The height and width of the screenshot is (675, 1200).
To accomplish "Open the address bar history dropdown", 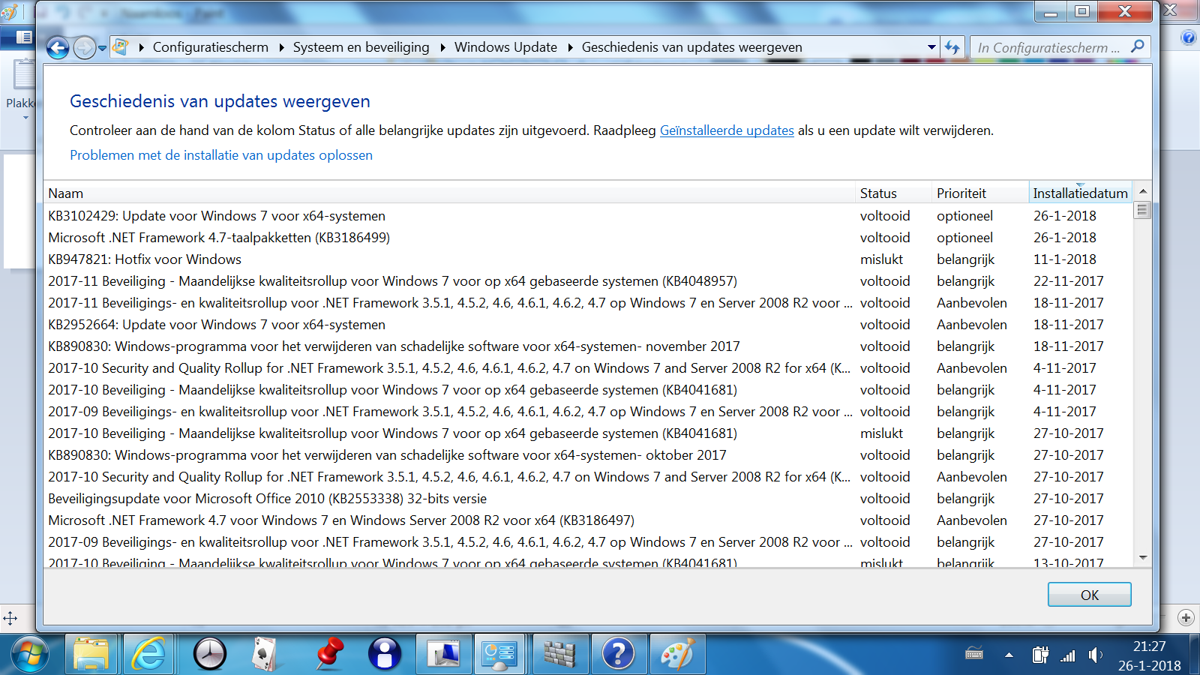I will (x=931, y=47).
